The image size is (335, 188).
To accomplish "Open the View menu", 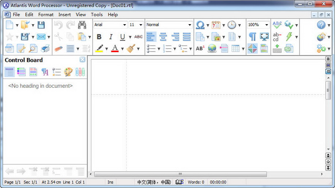I will coord(81,15).
